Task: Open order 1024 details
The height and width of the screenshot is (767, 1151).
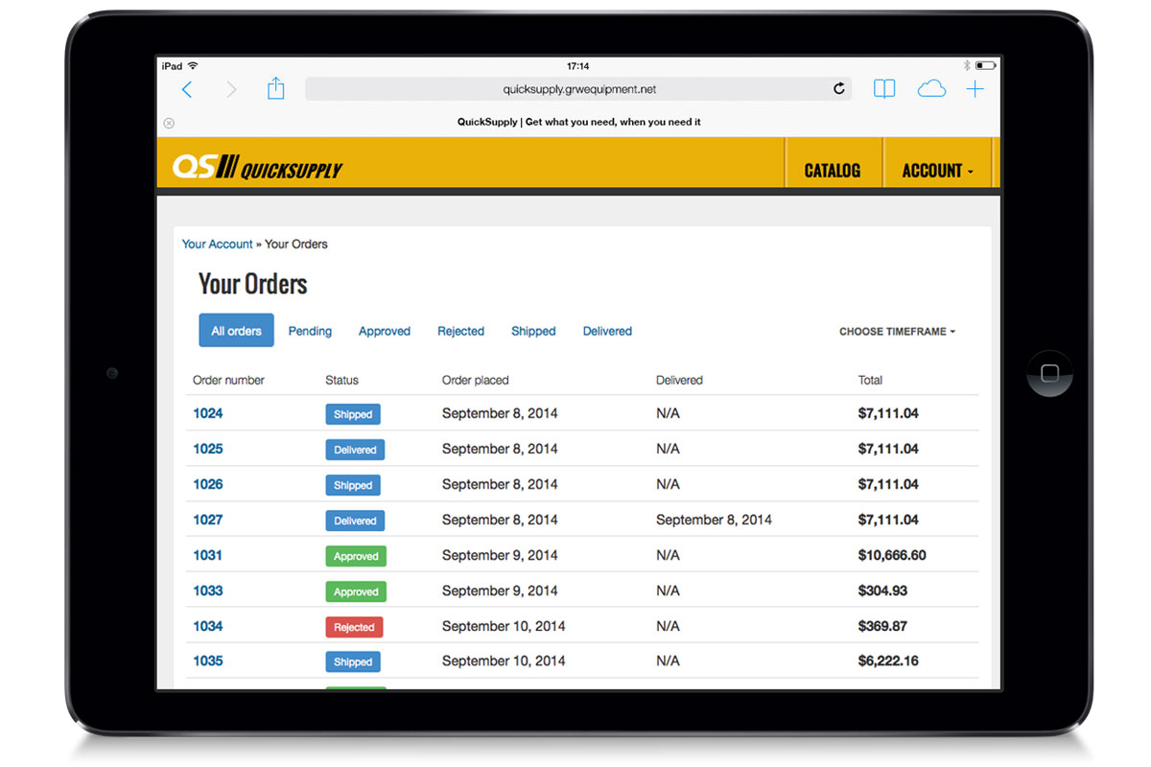Action: point(208,413)
